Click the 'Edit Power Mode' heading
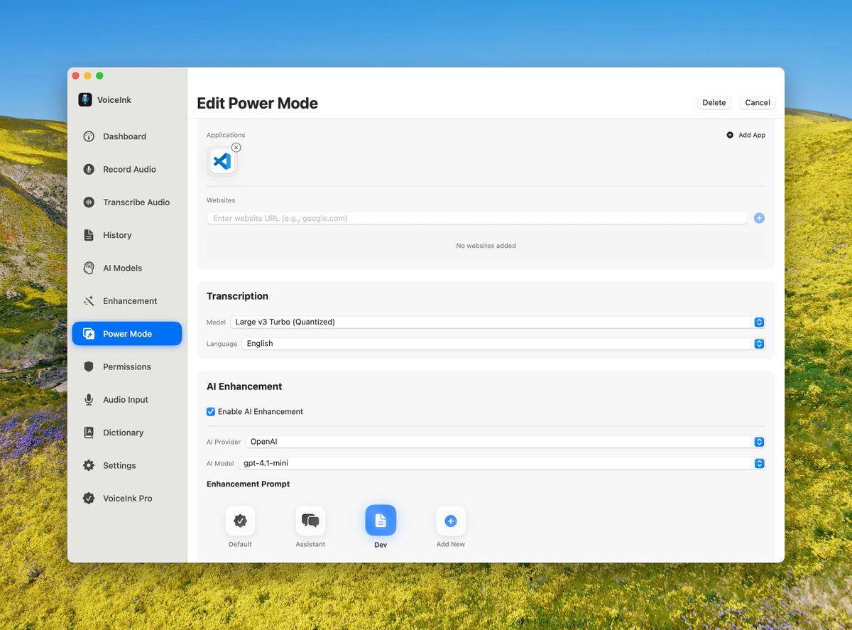Viewport: 852px width, 630px height. (257, 103)
